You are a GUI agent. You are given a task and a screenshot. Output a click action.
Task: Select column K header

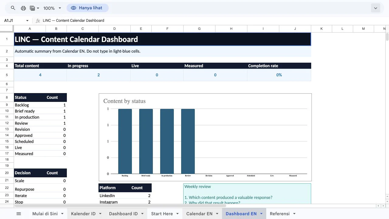click(x=322, y=29)
